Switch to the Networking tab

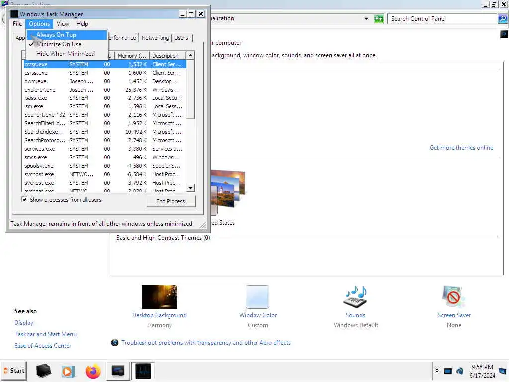[155, 38]
